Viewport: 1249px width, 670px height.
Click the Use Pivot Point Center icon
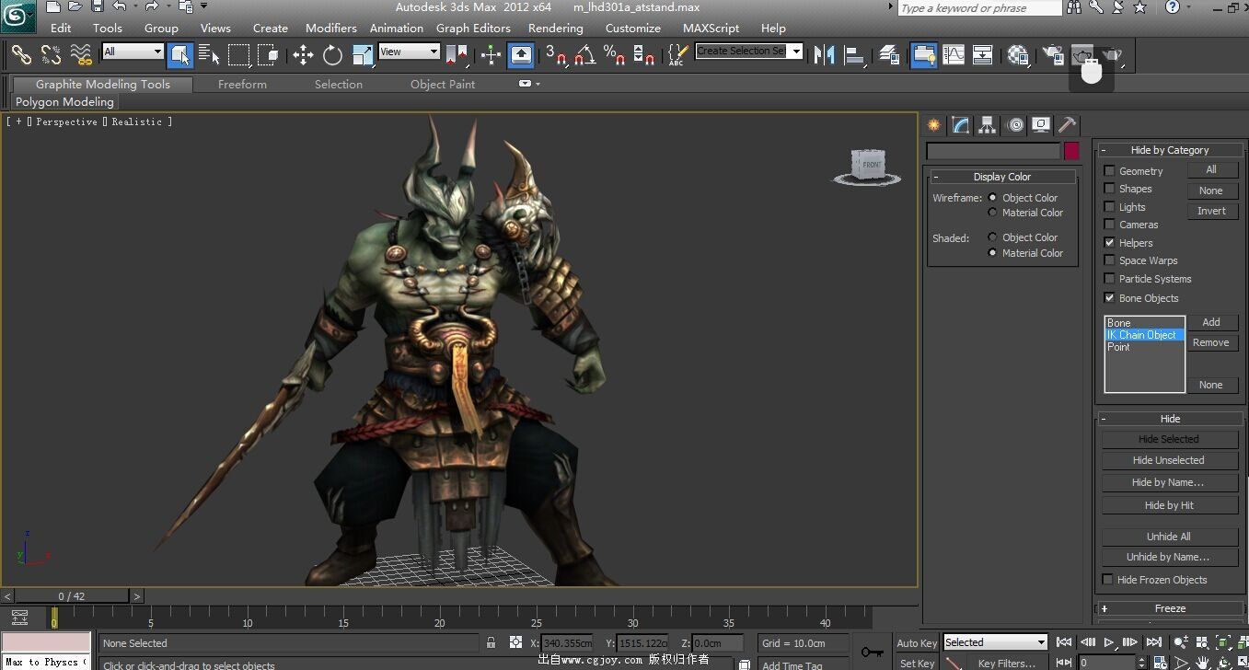(x=457, y=54)
